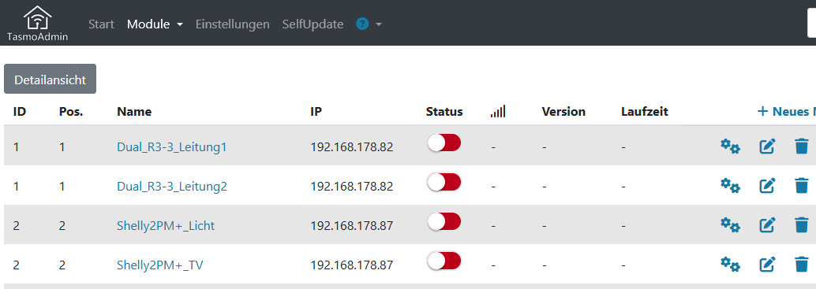Open the Shelly2PM+_TV device link
Image resolution: width=816 pixels, height=289 pixels.
click(x=159, y=265)
